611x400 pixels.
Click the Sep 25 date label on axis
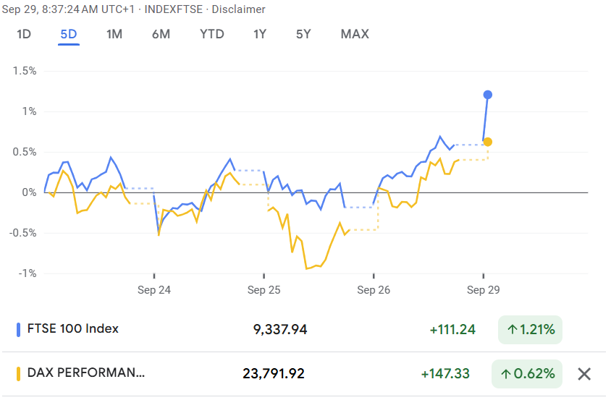[x=264, y=289]
